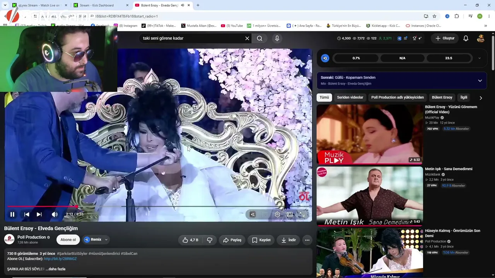Screen dimensions: 495x278
Task: Select the İlgili filter chip
Action: [464, 97]
